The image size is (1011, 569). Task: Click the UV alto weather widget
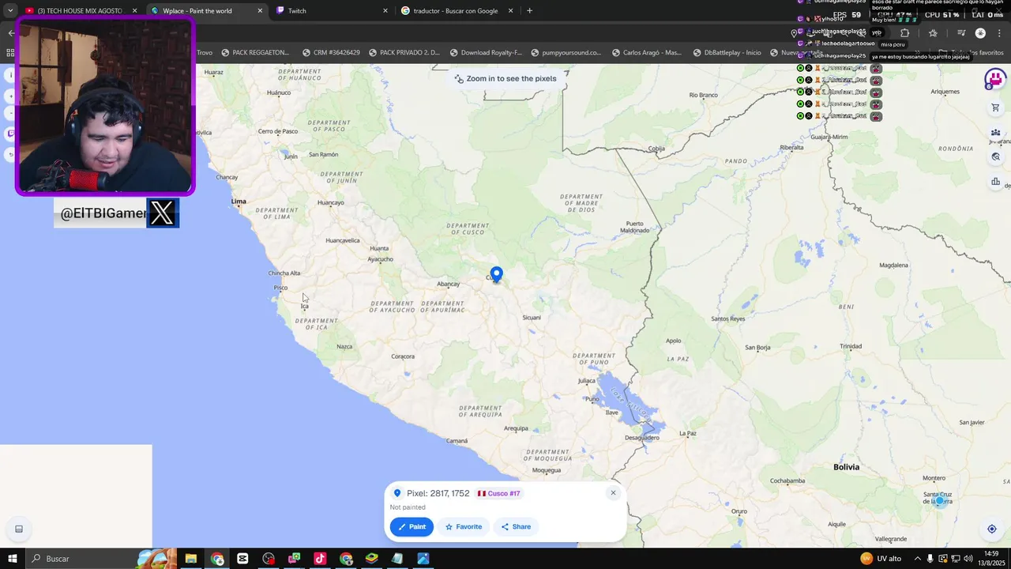point(881,559)
